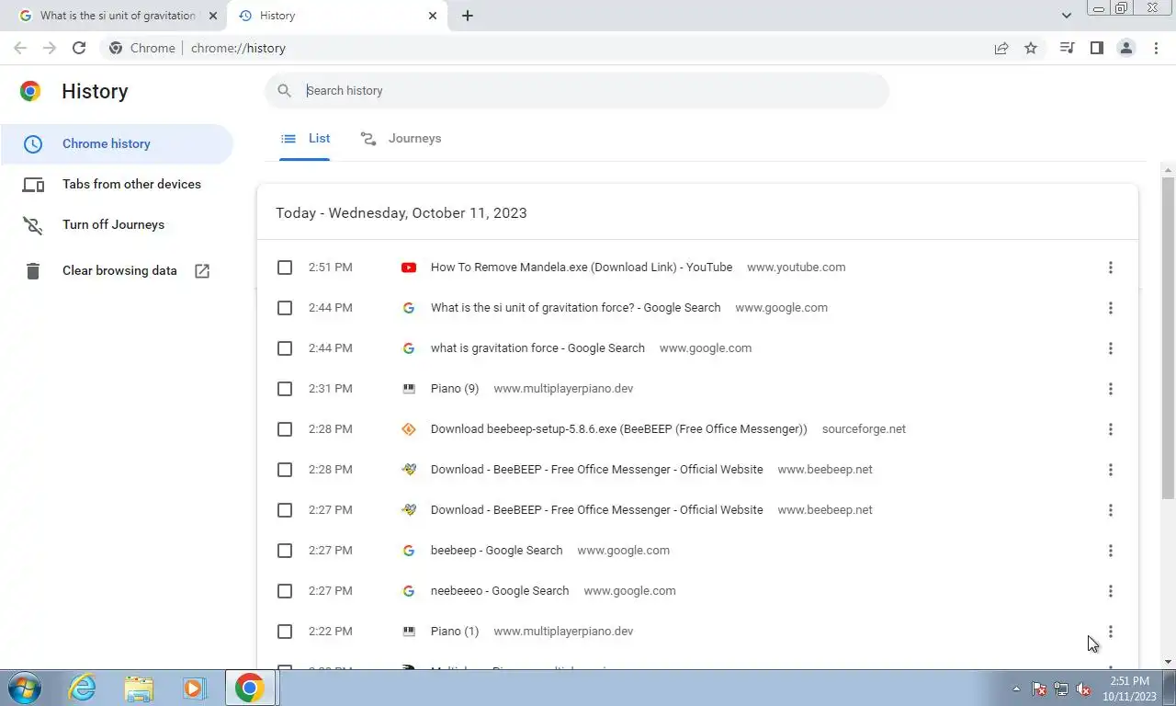
Task: Check the 2:27 PM beebeep.net Download checkbox
Action: 285,510
